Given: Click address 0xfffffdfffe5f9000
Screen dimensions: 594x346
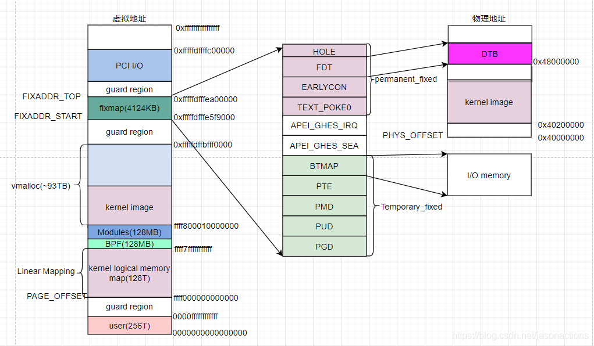Looking at the screenshot, I should pos(204,117).
